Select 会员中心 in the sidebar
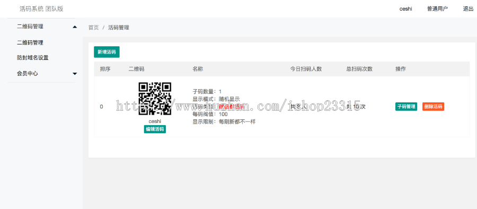The width and height of the screenshot is (477, 209). pyautogui.click(x=28, y=73)
